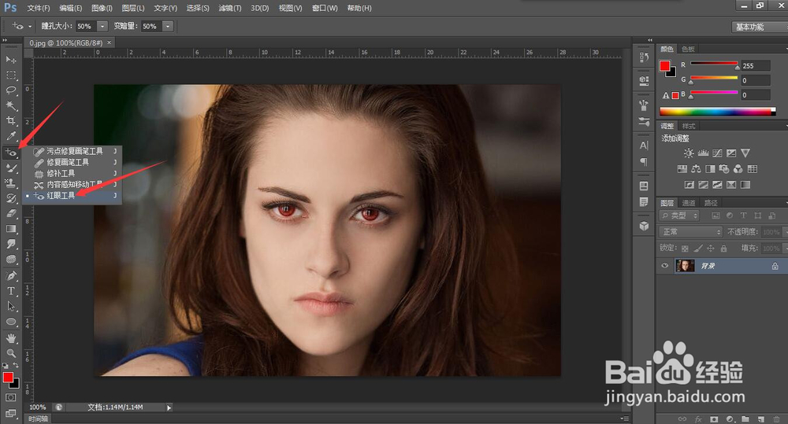This screenshot has height=424, width=788.
Task: Toggle lock transparent pixels
Action: (x=685, y=249)
